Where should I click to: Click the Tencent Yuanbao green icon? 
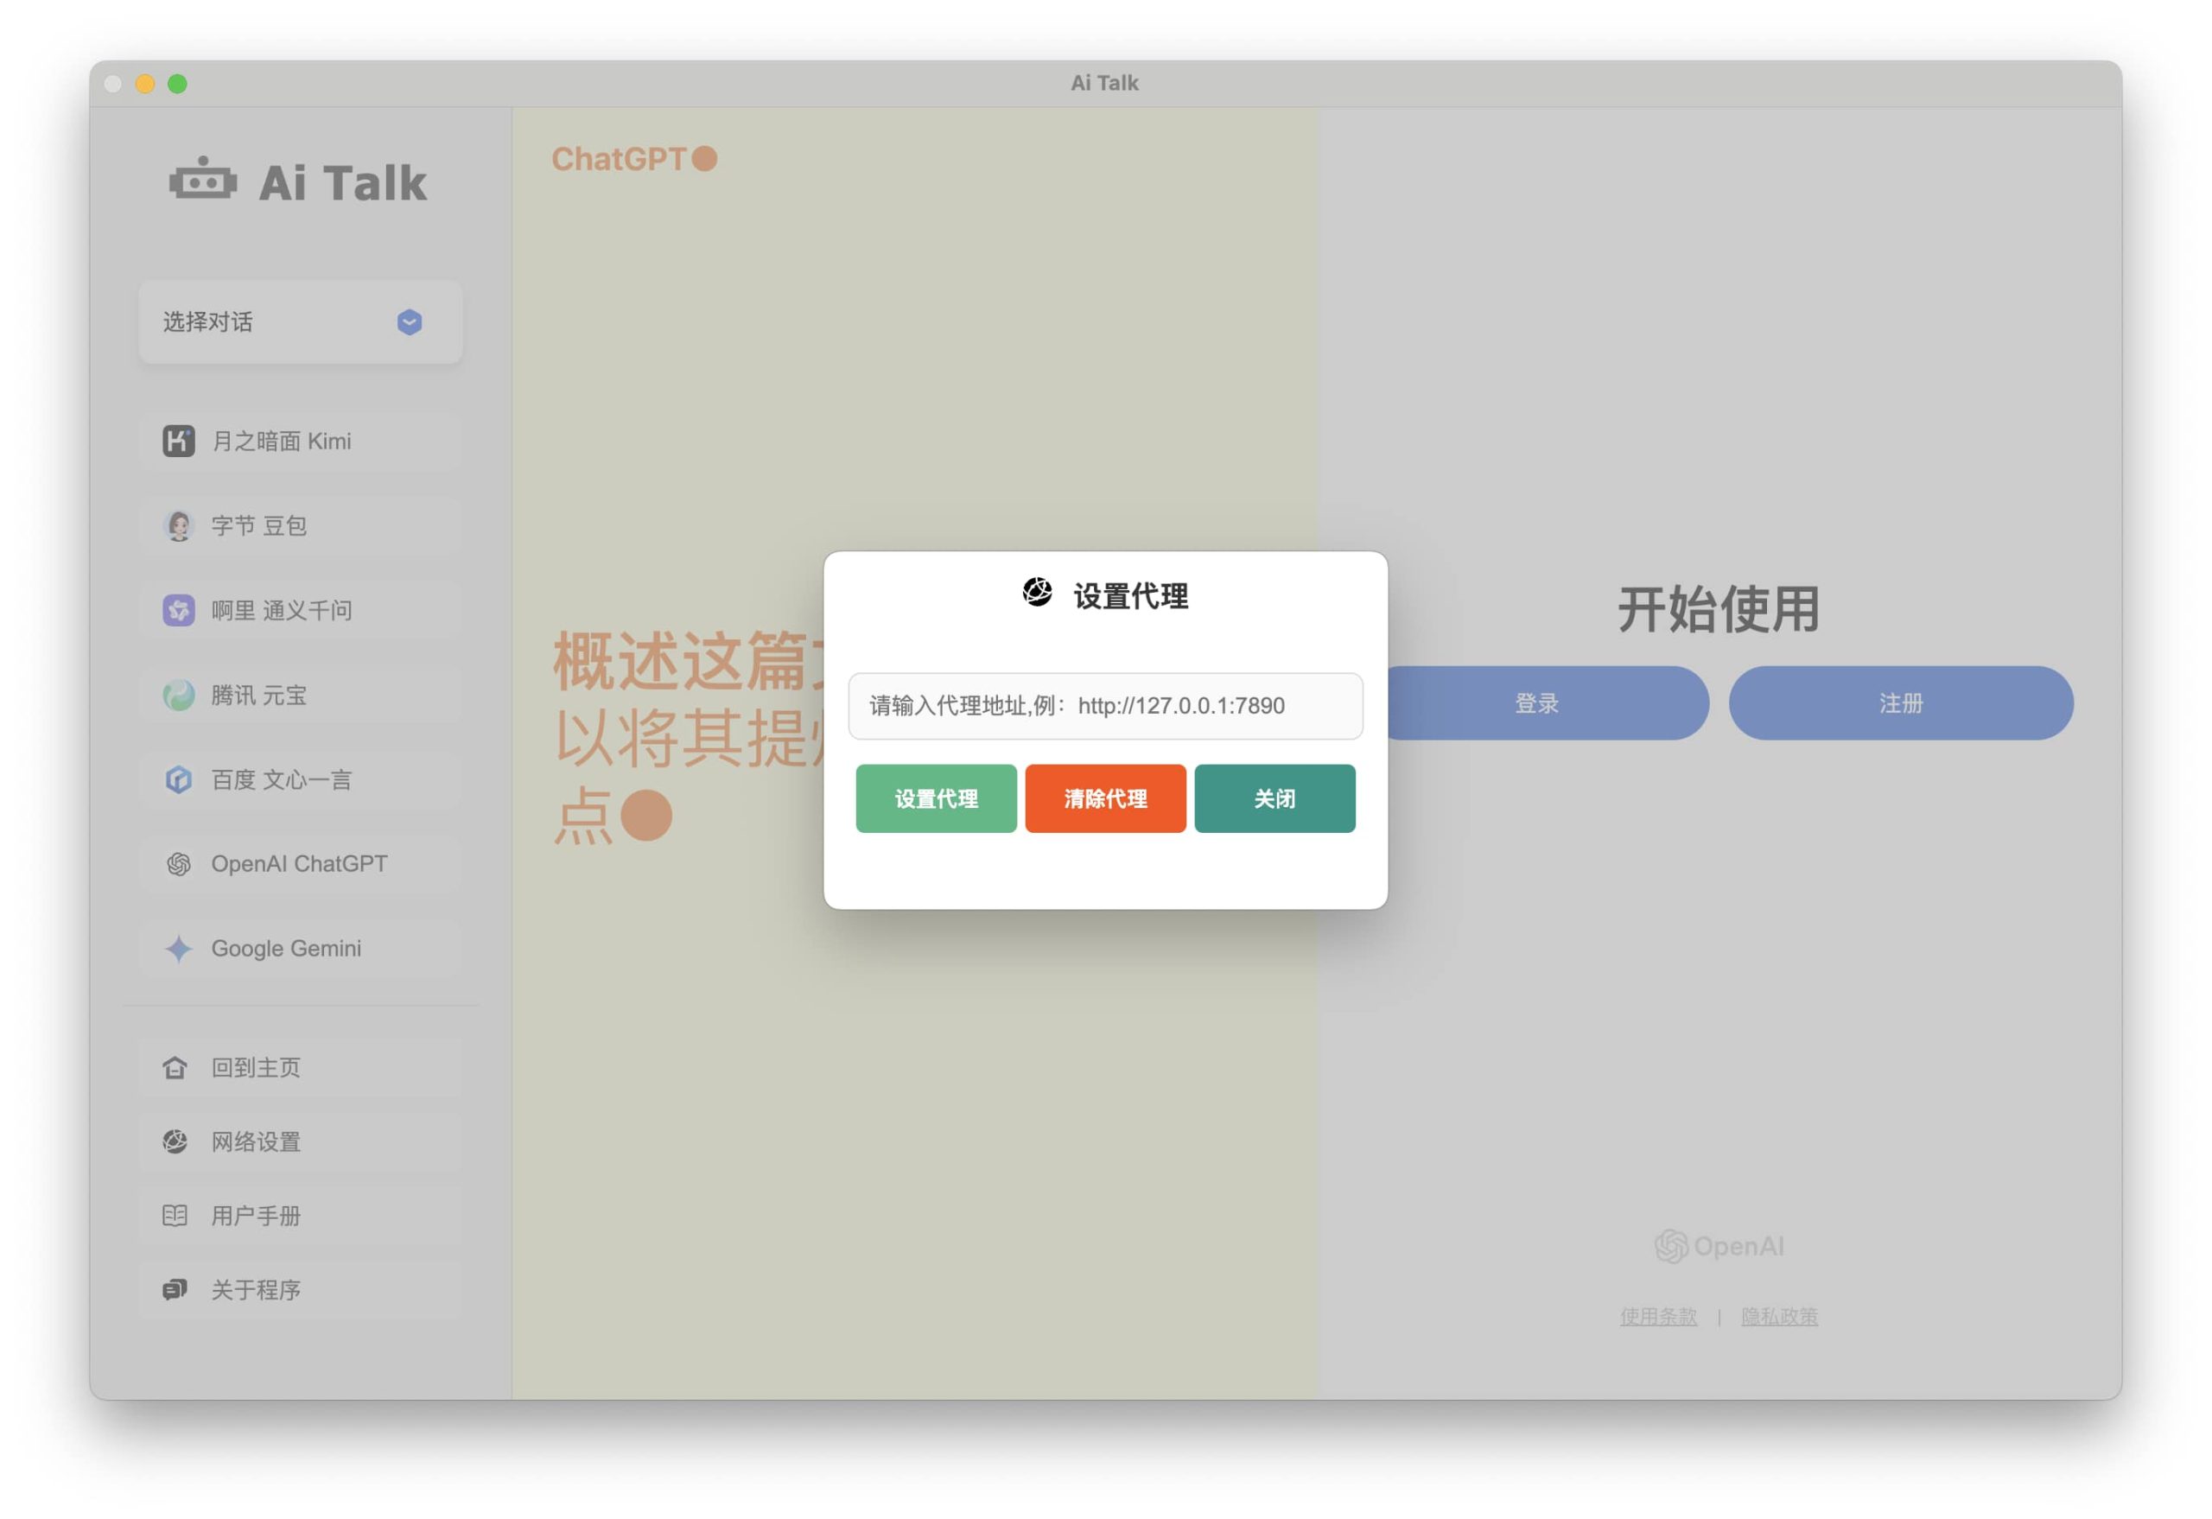pos(178,695)
